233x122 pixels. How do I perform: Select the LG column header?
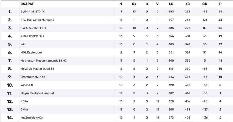click(171, 4)
